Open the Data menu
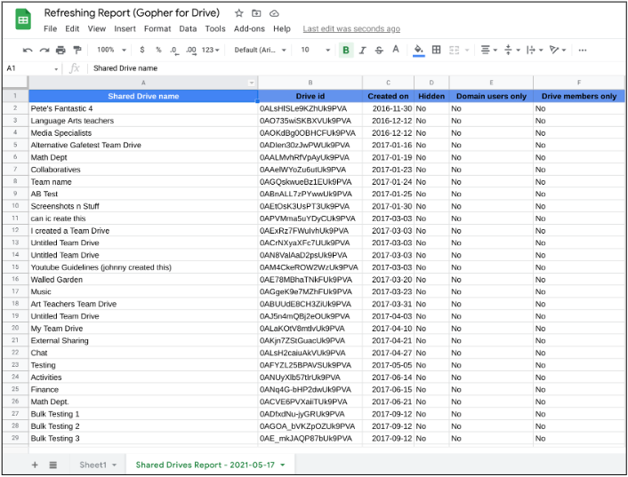Screen dimensions: 628x477 tap(188, 28)
